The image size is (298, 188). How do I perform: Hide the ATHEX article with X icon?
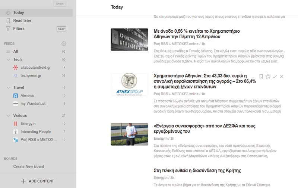[x=282, y=77]
